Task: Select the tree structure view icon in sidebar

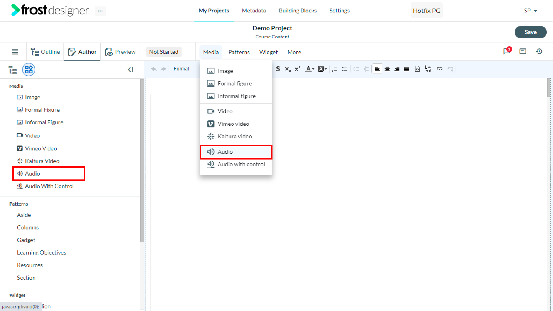Action: point(13,70)
